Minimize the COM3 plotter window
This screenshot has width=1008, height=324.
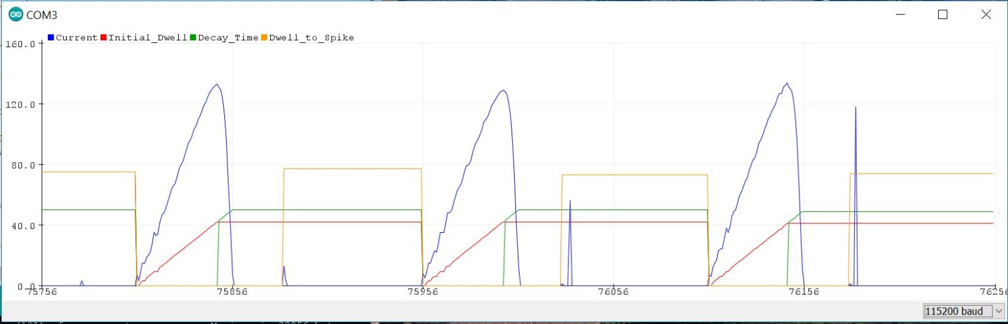point(900,14)
